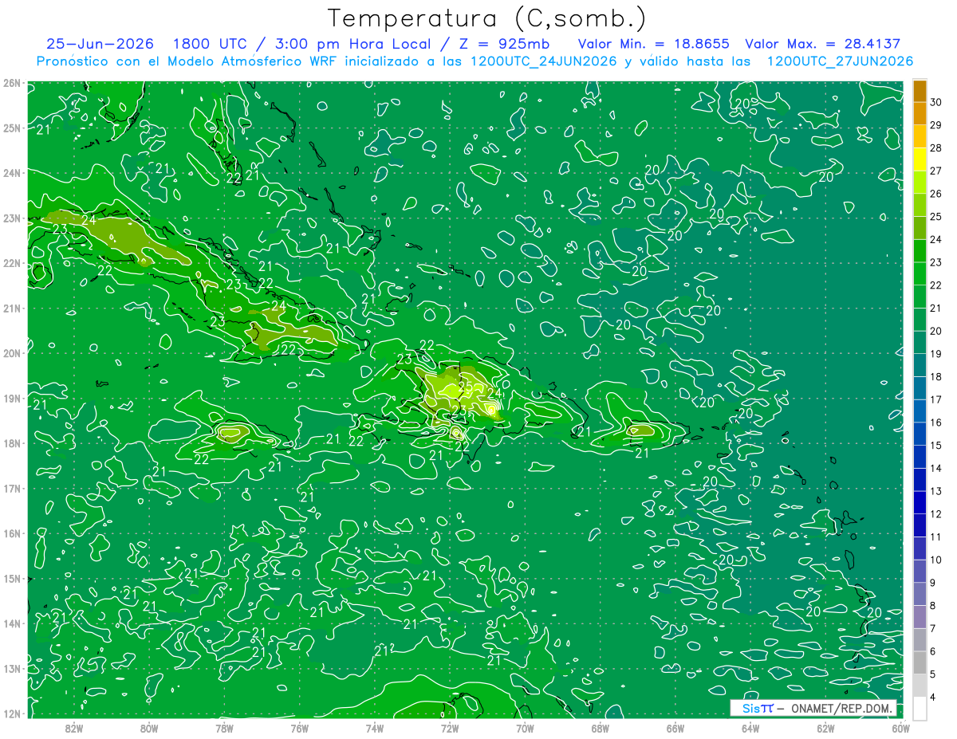Click the "62W" longitude axis label
957x739 pixels.
click(825, 729)
